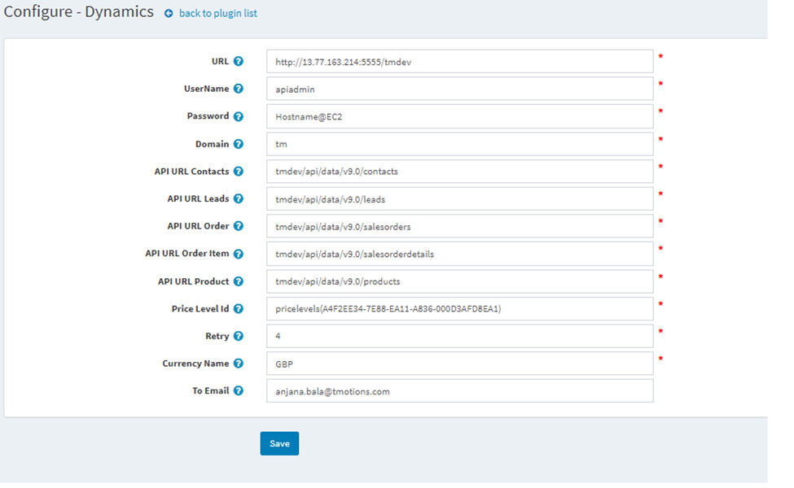Click the Retry help question icon
The height and width of the screenshot is (488, 794).
[238, 336]
